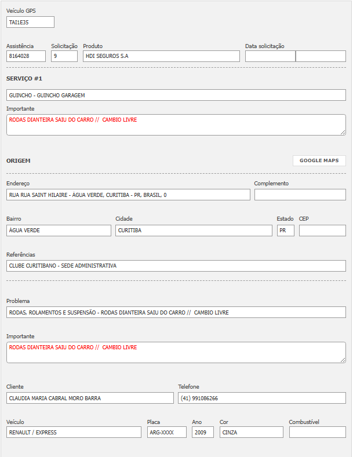Focus the empty CEP field
This screenshot has width=353, height=457.
(x=322, y=231)
